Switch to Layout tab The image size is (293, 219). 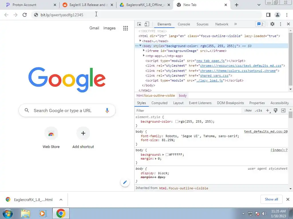pos(178,103)
